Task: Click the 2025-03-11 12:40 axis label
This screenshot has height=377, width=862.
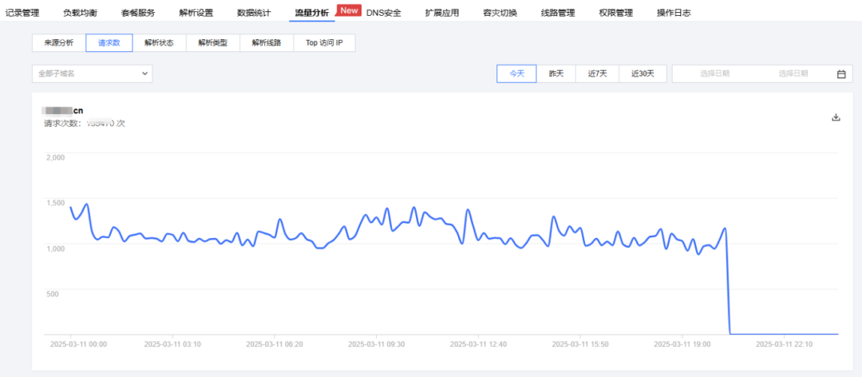Action: pos(479,344)
